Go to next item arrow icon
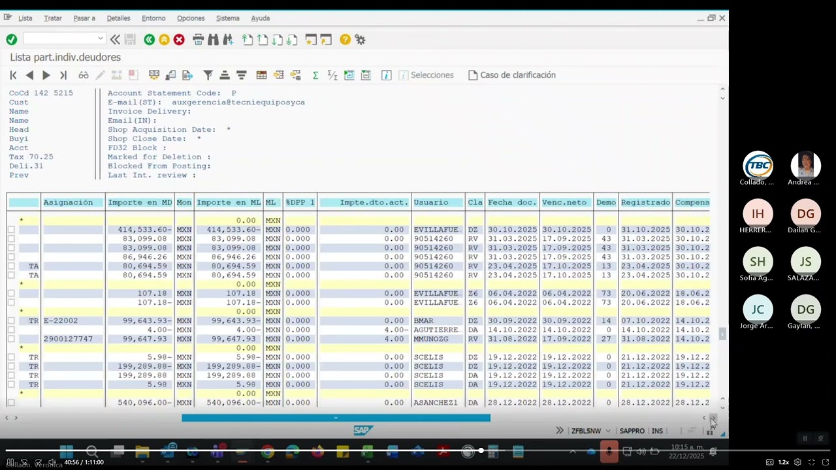 pos(46,75)
